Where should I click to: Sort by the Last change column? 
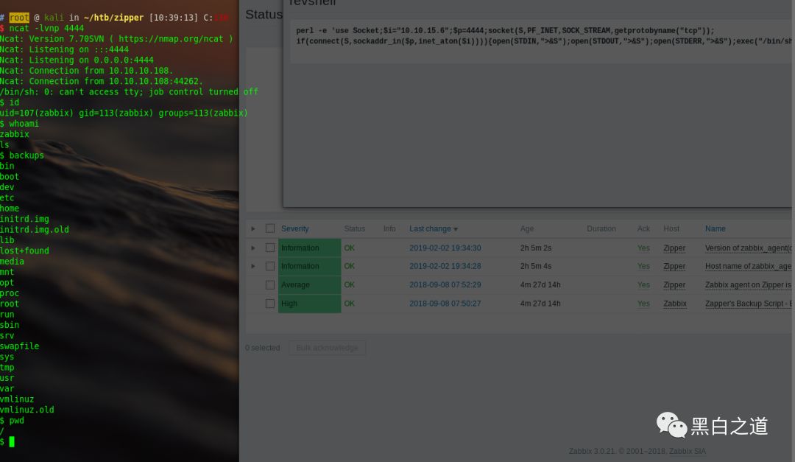click(434, 229)
